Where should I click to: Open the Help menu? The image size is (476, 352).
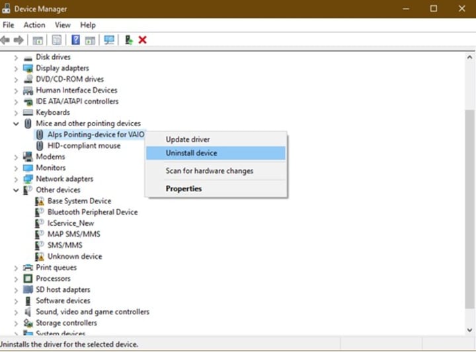click(x=88, y=25)
